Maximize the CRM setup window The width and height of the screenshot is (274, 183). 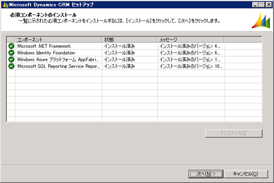point(262,5)
